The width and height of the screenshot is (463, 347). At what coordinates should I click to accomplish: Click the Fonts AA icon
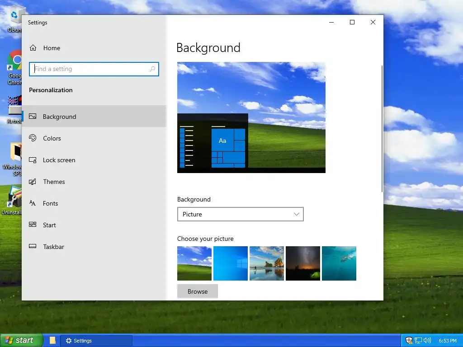[x=33, y=203]
